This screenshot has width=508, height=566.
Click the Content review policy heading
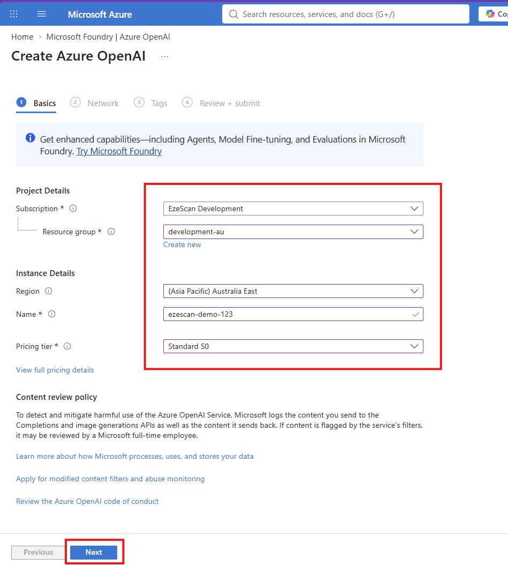[x=56, y=397]
